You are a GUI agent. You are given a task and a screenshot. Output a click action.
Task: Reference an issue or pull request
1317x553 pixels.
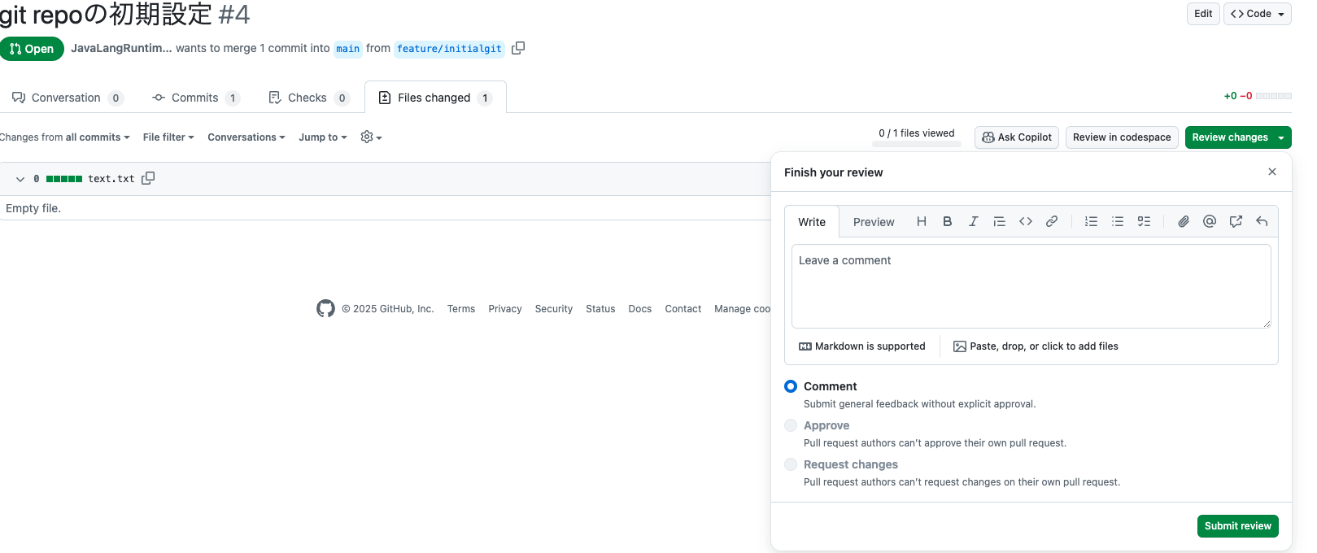click(1236, 221)
